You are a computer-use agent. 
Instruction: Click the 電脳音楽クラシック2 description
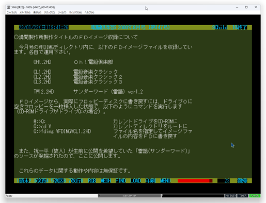[98, 77]
